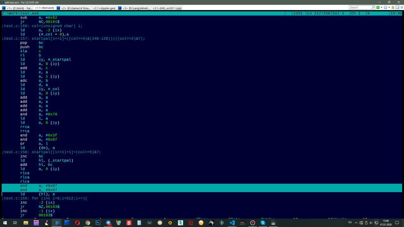This screenshot has height=227, width=404.
Task: Open the volume tray icon
Action: pyautogui.click(x=371, y=223)
